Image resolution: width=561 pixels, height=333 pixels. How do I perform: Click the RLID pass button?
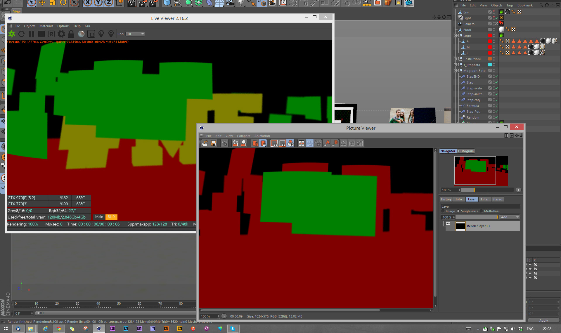point(111,217)
